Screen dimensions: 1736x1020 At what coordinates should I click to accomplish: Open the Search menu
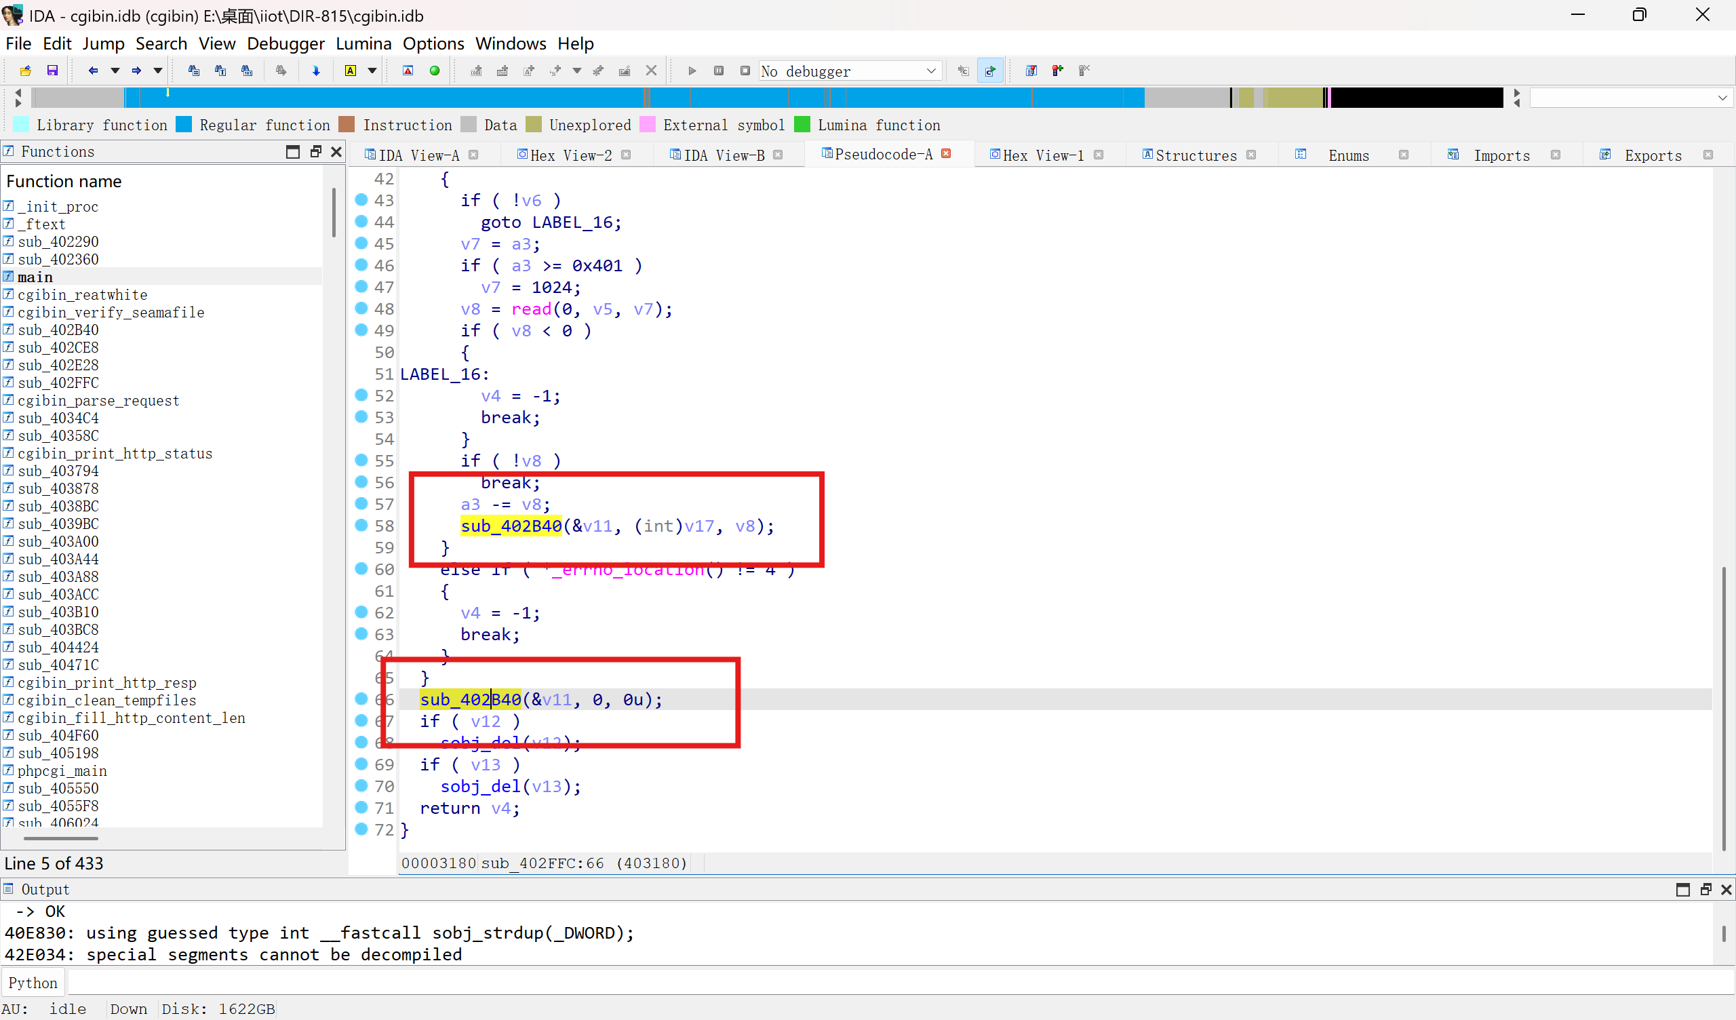[x=161, y=43]
